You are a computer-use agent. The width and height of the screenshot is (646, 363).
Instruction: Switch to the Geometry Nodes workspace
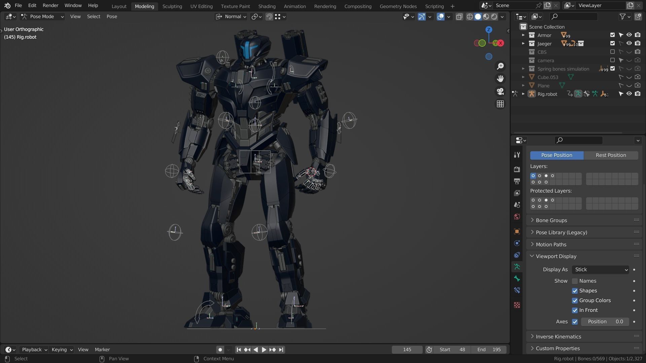point(398,6)
